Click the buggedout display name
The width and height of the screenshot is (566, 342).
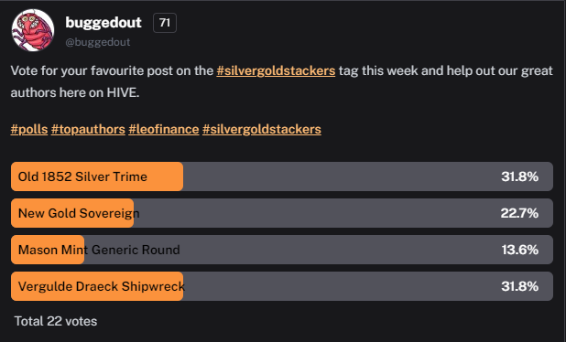click(103, 23)
